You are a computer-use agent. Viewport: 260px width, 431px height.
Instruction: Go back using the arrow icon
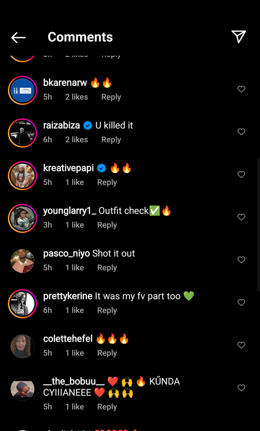click(18, 37)
